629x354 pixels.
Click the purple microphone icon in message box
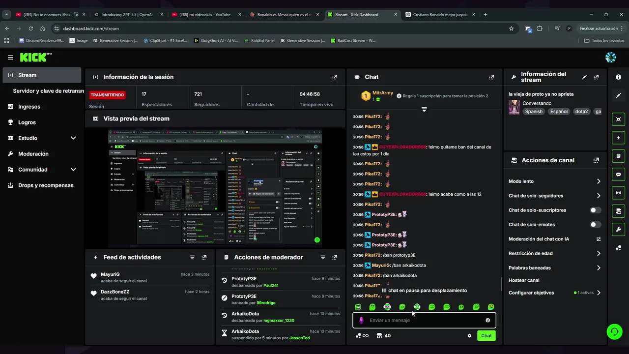361,320
